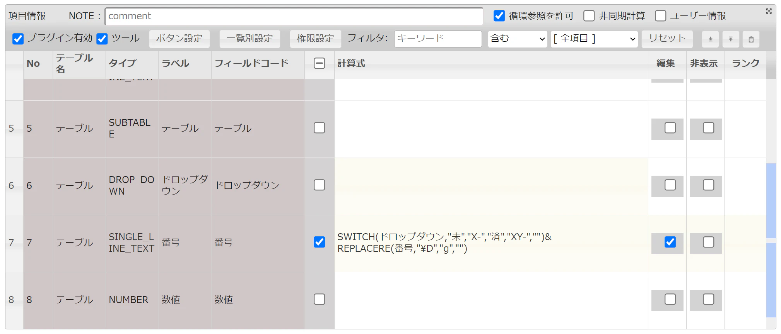Click the upload arrow icon button
781x334 pixels.
coord(731,39)
